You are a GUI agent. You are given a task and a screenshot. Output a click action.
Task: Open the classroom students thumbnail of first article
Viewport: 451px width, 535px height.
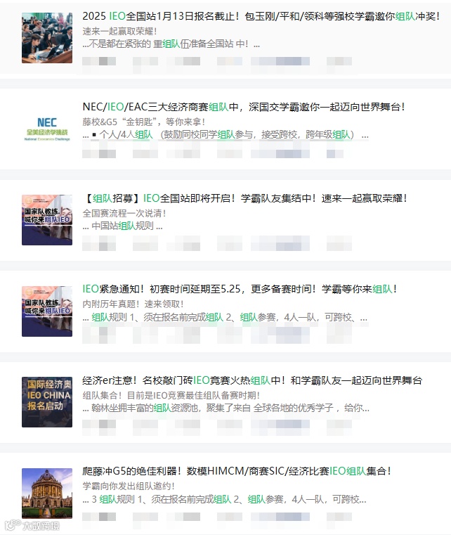(47, 38)
